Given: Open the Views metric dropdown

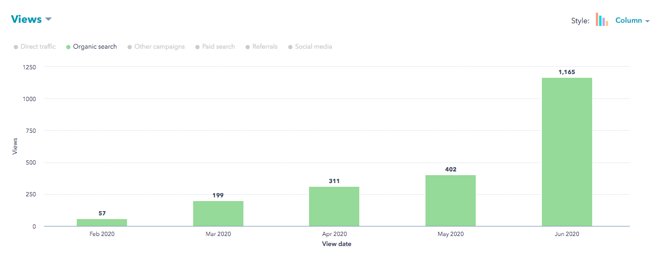Looking at the screenshot, I should click(26, 19).
